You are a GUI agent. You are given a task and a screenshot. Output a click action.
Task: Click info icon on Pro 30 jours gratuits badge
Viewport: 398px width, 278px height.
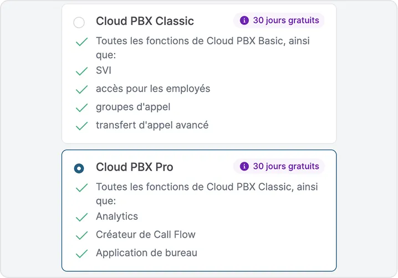point(244,166)
